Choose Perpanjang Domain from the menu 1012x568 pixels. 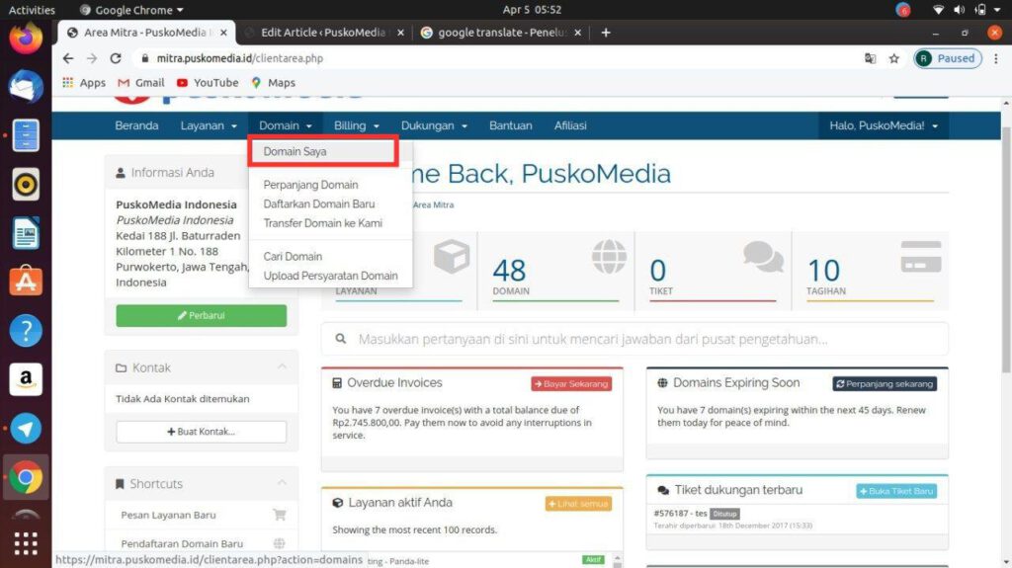click(x=310, y=185)
